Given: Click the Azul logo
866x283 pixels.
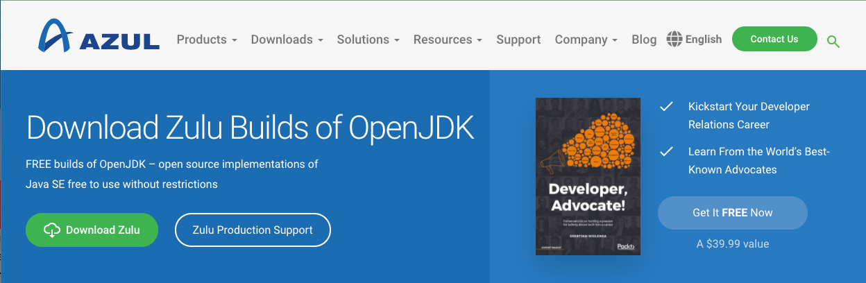Looking at the screenshot, I should tap(99, 36).
